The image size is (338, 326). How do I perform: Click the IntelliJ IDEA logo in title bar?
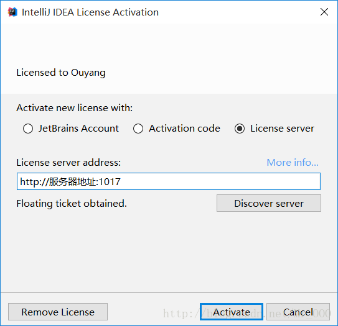click(x=12, y=12)
